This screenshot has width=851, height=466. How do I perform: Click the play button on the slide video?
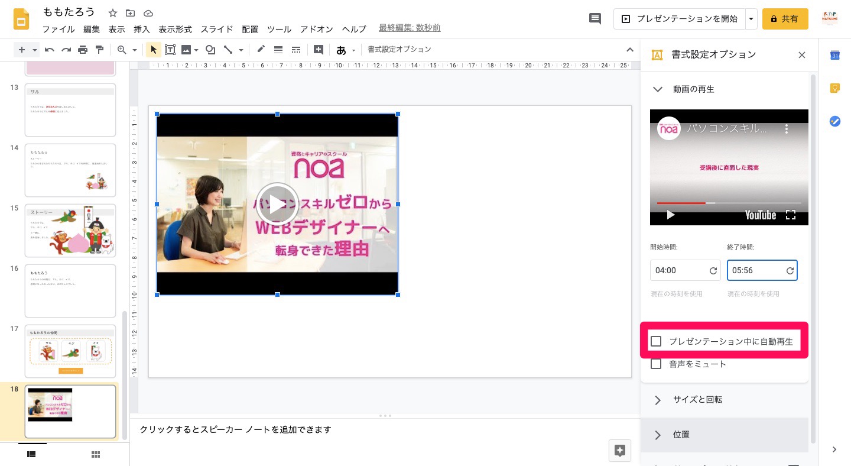[277, 204]
